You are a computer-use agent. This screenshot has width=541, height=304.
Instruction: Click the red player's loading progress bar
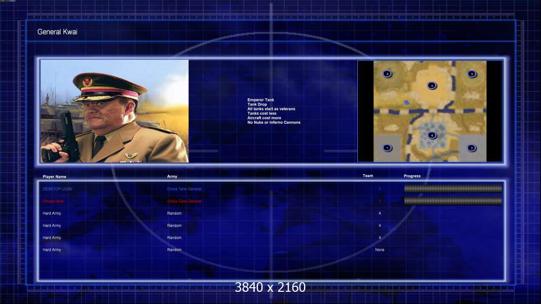coord(453,201)
